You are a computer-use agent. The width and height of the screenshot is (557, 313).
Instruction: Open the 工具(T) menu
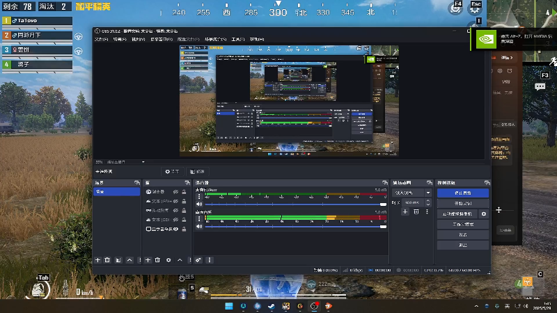[237, 40]
